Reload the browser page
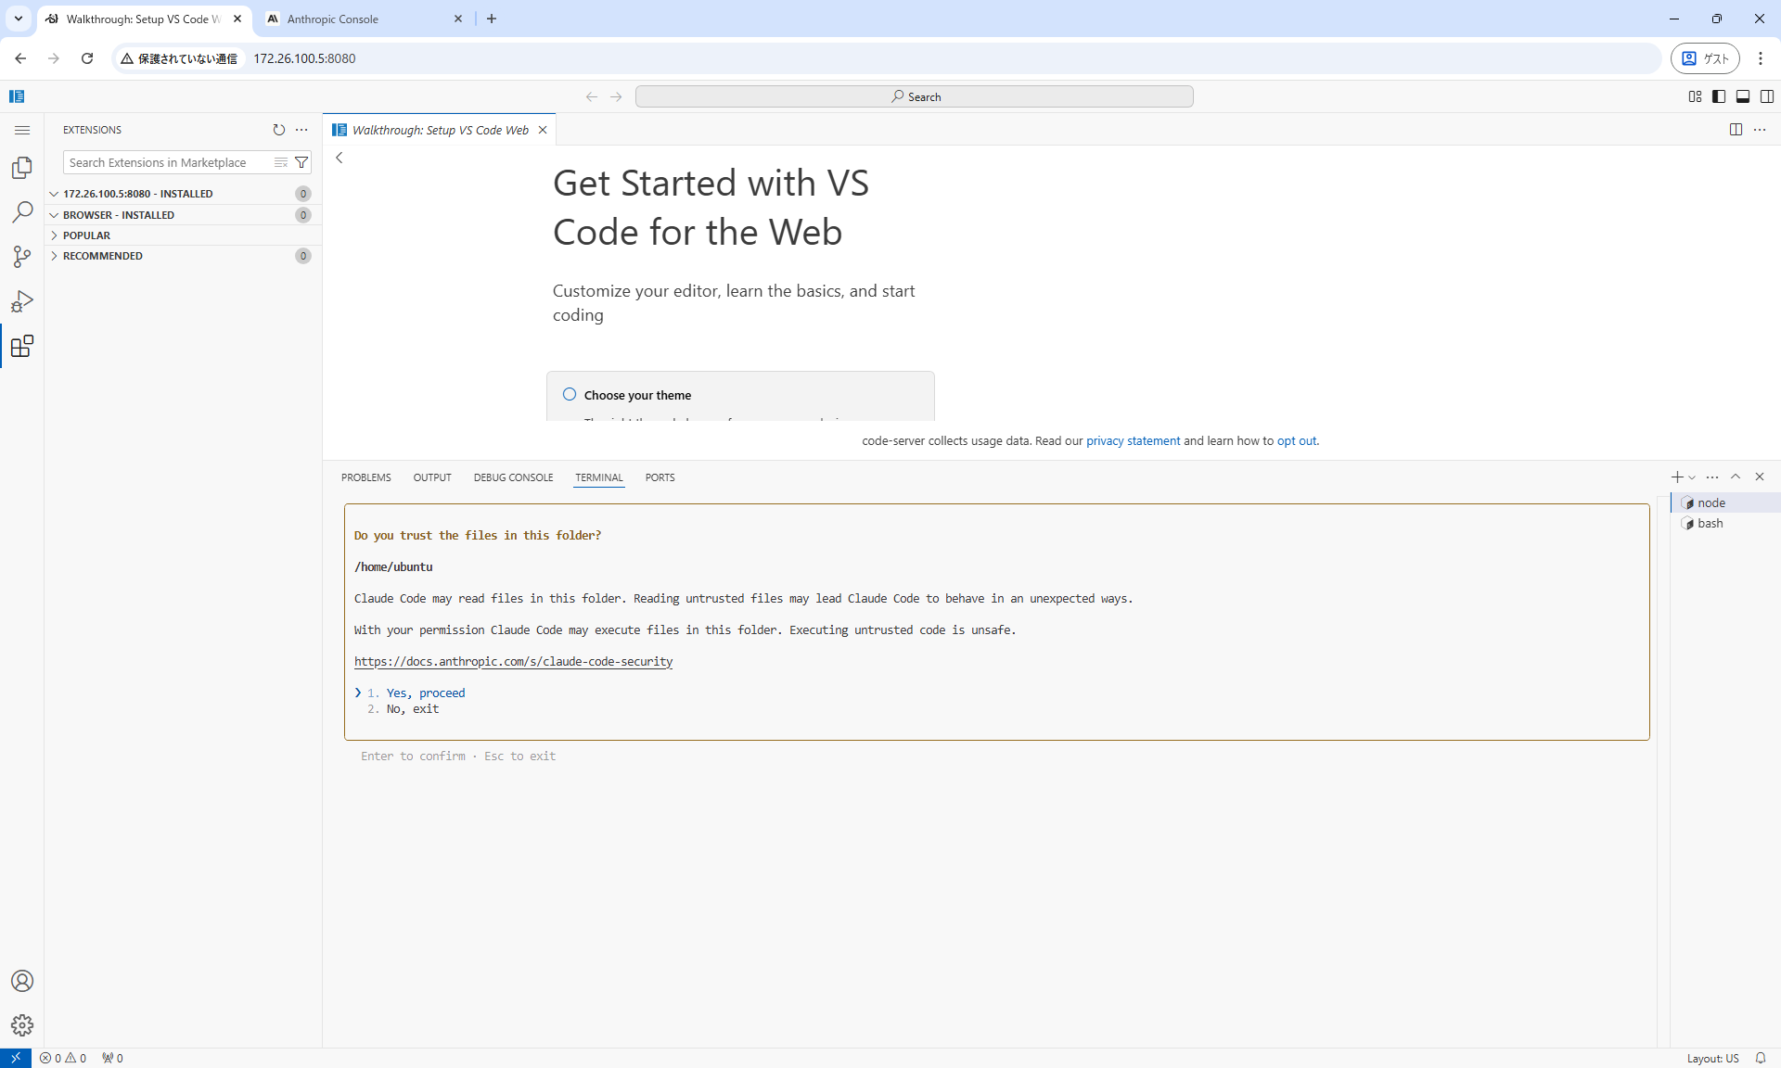Viewport: 1781px width, 1068px height. click(x=87, y=58)
